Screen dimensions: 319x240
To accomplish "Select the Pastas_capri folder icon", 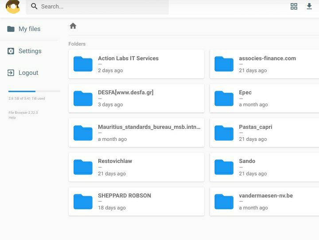I will point(224,133).
